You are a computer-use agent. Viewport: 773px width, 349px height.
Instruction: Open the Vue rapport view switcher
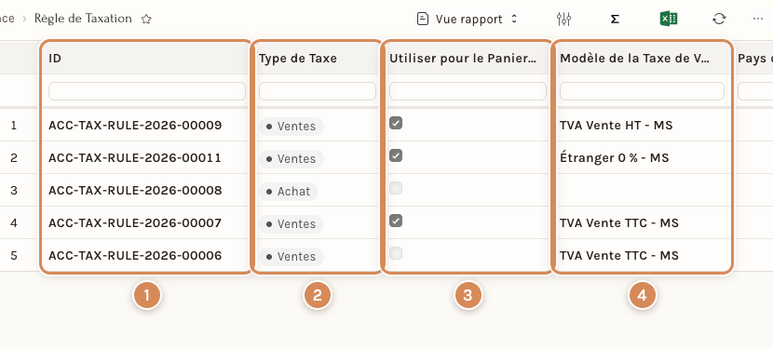click(467, 20)
